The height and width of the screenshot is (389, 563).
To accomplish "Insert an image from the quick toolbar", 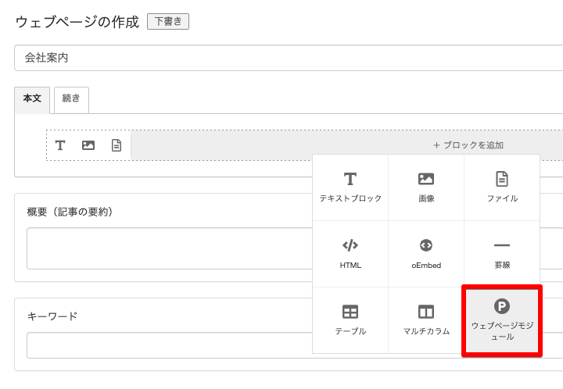I will [88, 145].
